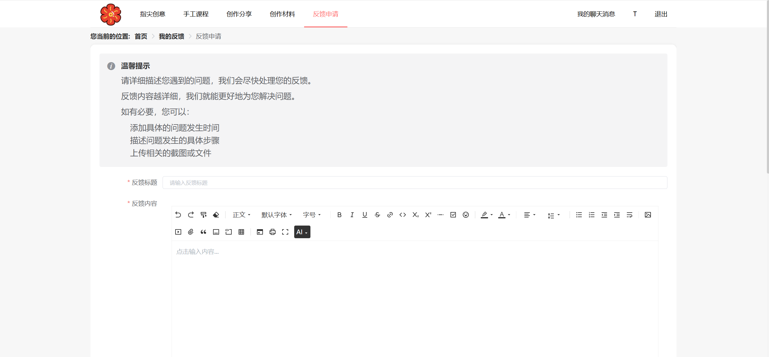Insert a numbered list
The image size is (769, 357).
(x=591, y=215)
